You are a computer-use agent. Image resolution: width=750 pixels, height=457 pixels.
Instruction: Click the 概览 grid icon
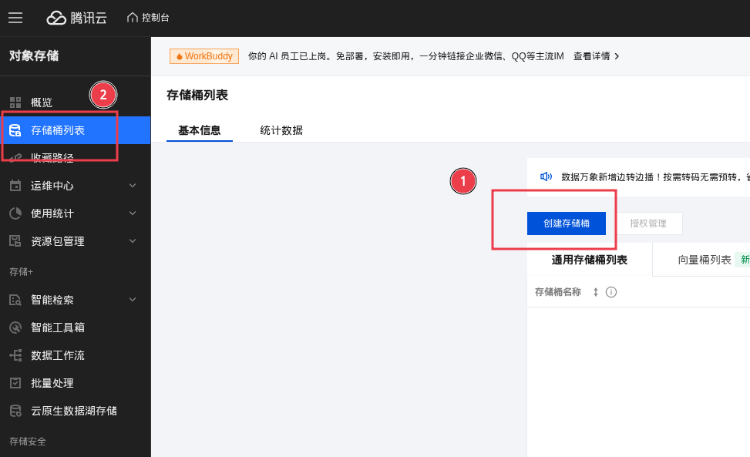point(15,102)
